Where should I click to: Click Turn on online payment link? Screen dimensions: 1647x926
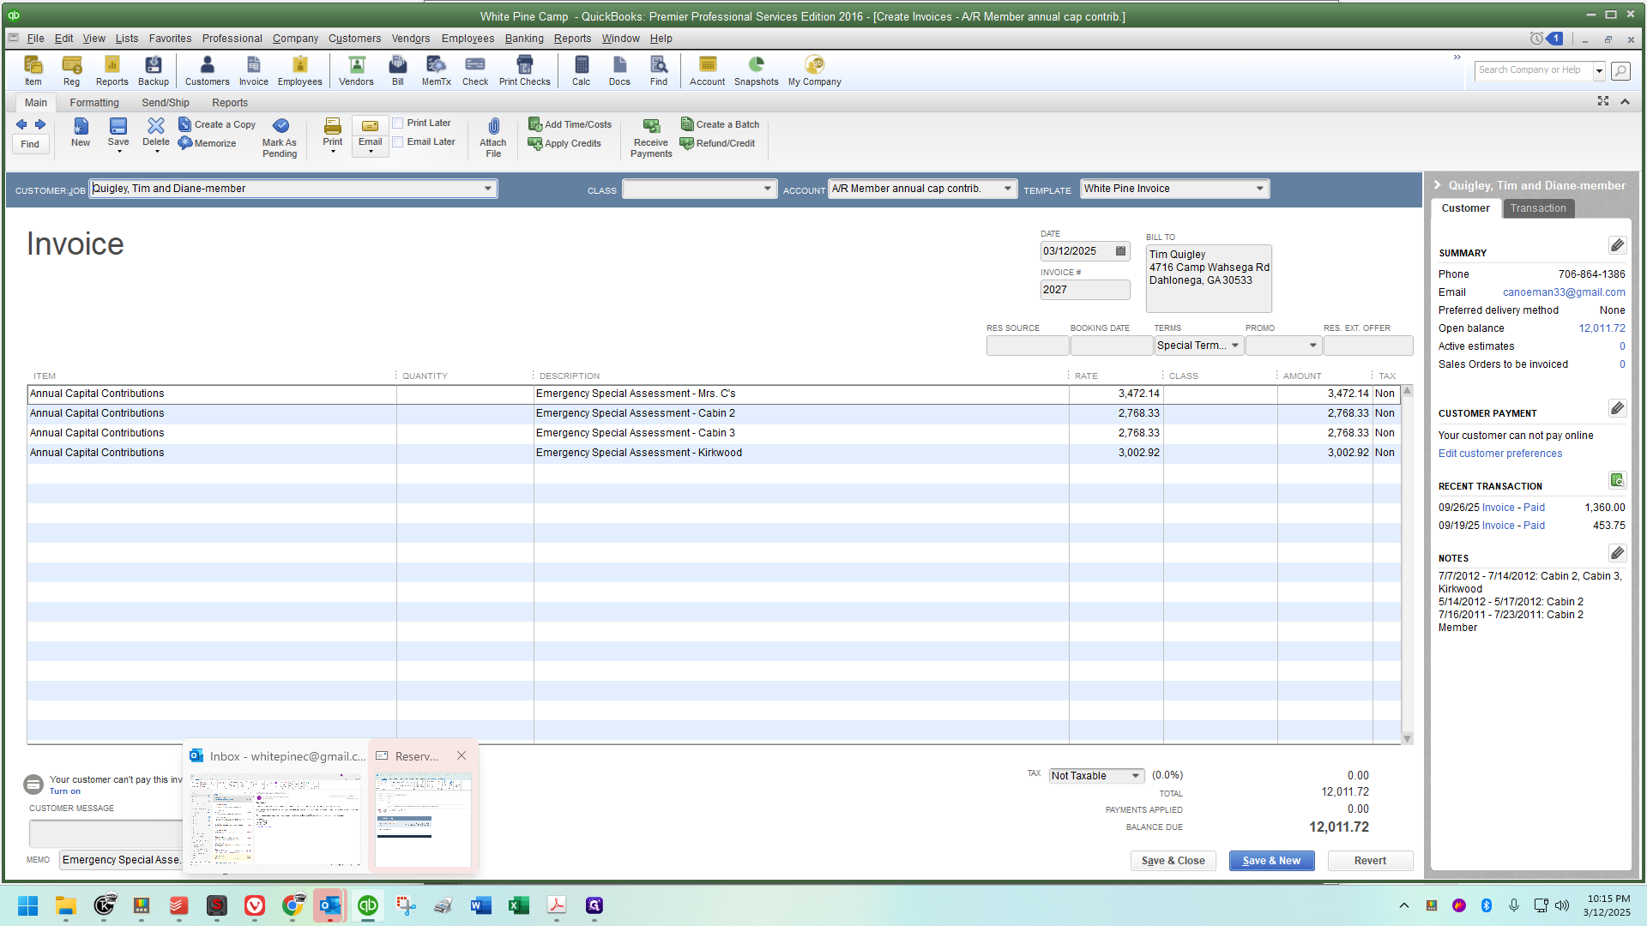tap(64, 791)
